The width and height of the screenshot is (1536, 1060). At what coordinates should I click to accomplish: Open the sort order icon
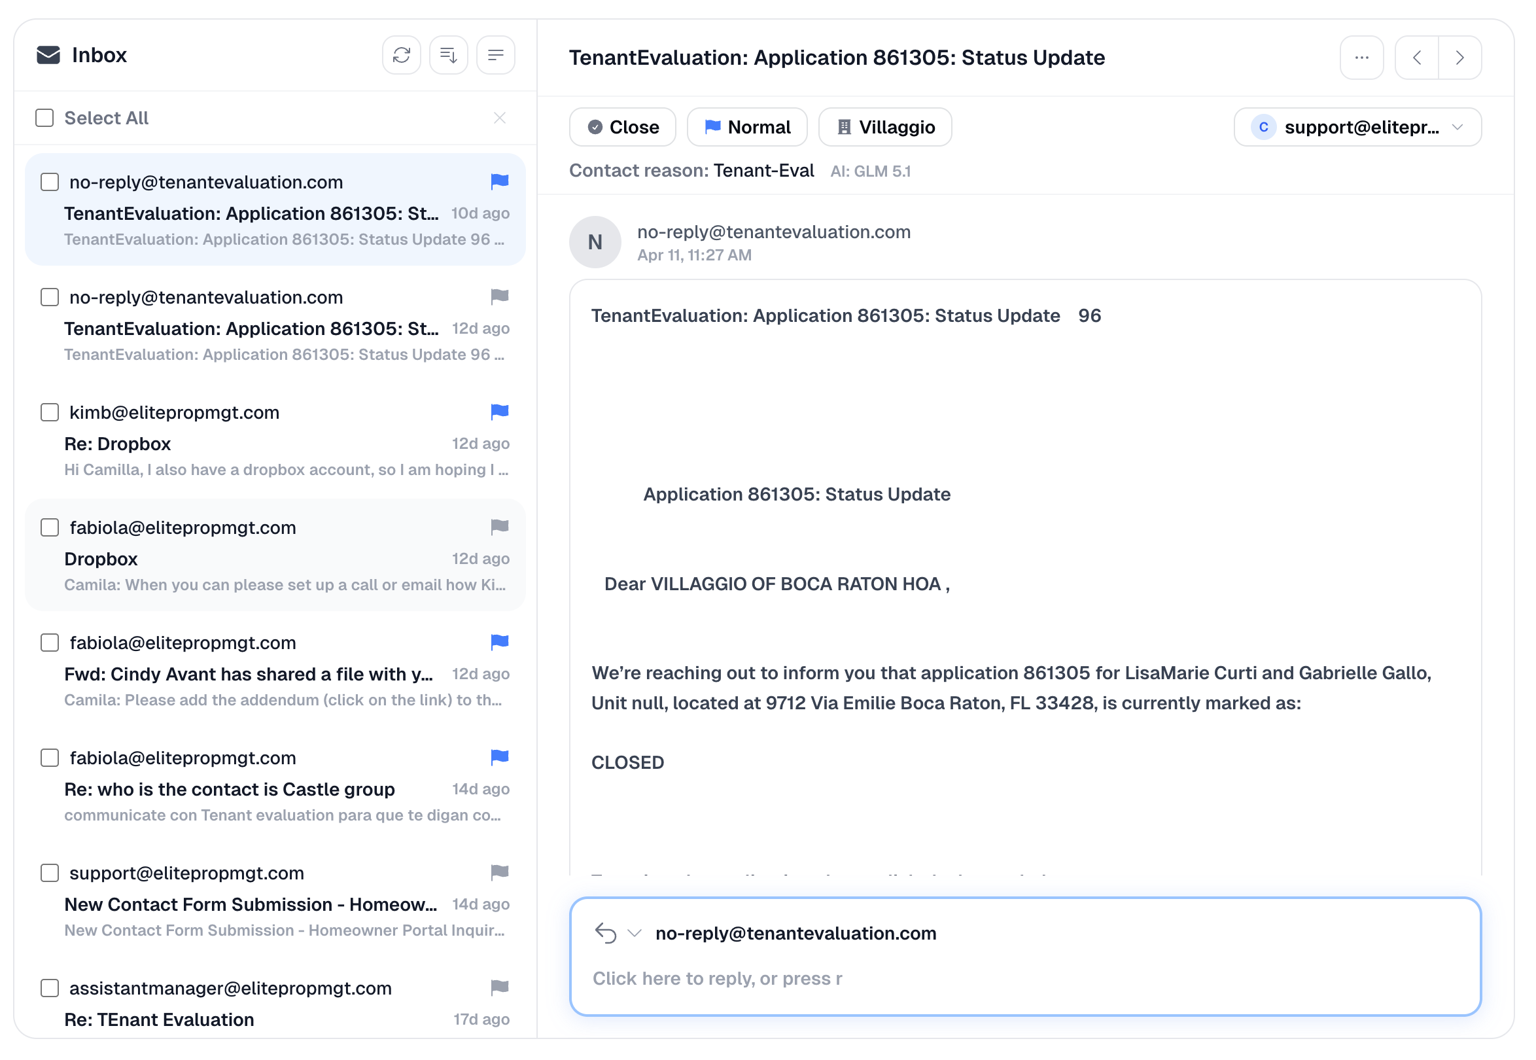click(x=449, y=55)
